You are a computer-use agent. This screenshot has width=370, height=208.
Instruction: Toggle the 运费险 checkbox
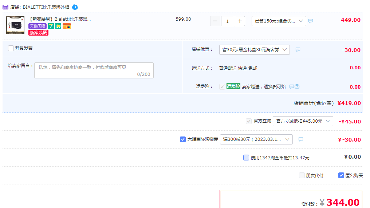222,87
